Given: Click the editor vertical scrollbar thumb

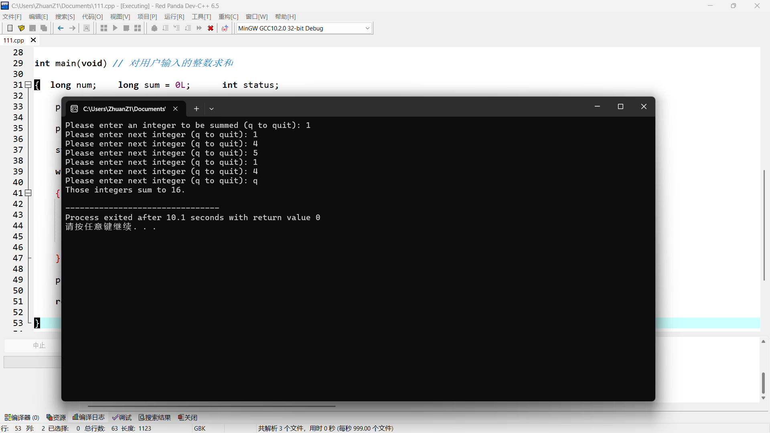Looking at the screenshot, I should [764, 225].
